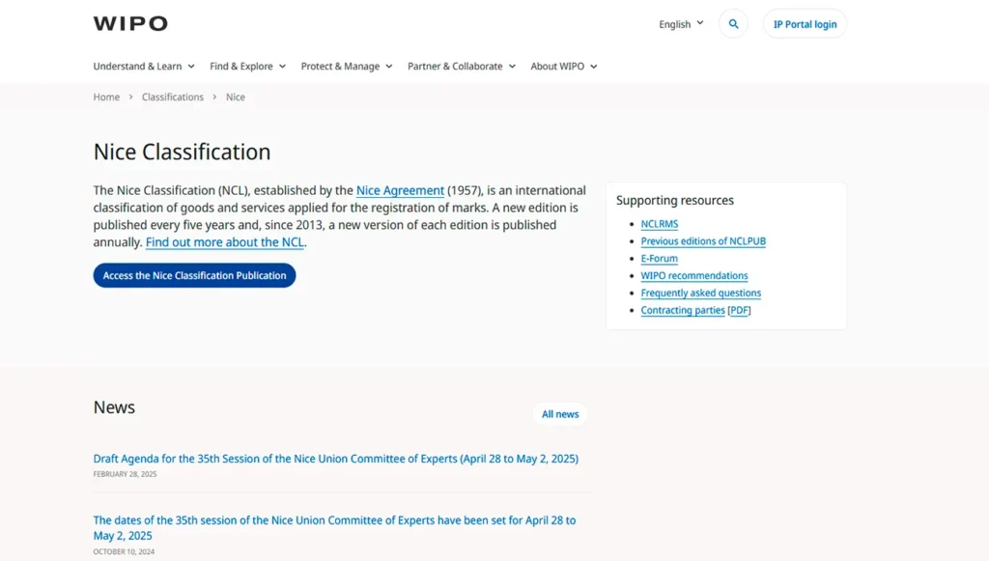The width and height of the screenshot is (989, 561).
Task: Open the Nice Agreement link
Action: 400,190
